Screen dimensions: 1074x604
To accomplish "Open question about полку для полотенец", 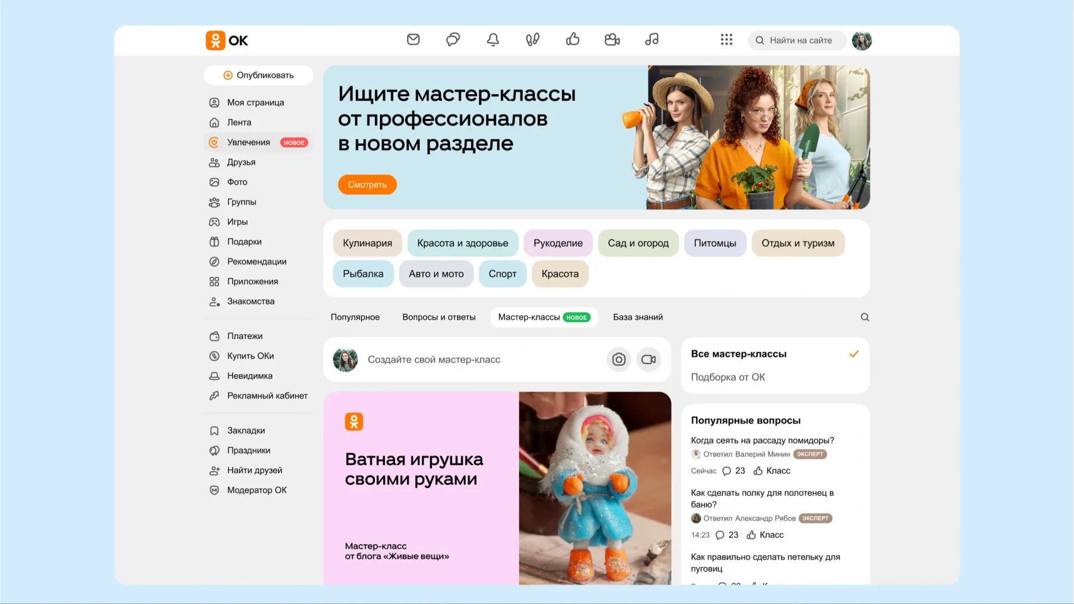I will pyautogui.click(x=762, y=499).
